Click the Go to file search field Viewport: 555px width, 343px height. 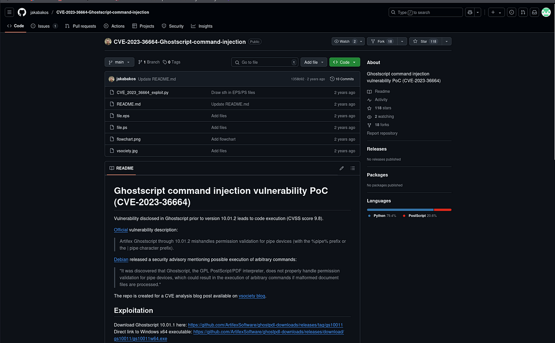pos(265,62)
